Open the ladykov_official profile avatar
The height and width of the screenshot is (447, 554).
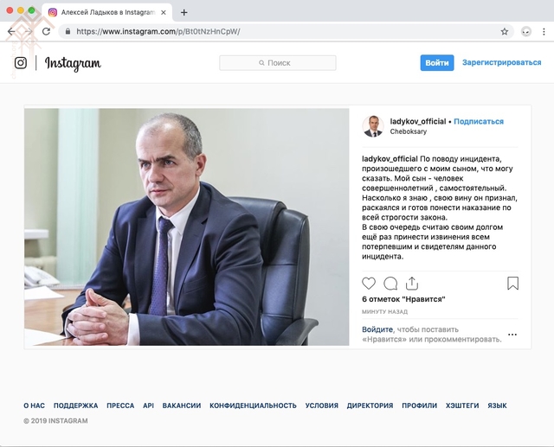click(x=373, y=126)
